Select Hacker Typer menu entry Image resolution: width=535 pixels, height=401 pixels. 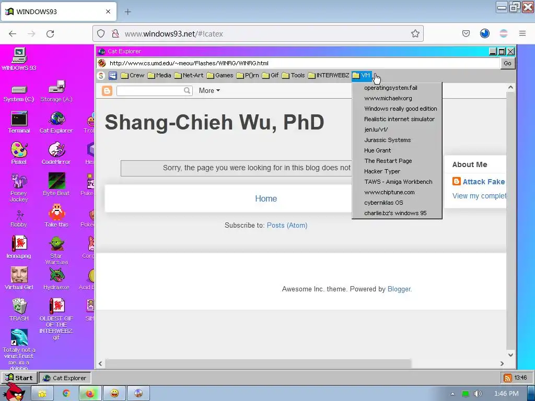click(x=397, y=171)
